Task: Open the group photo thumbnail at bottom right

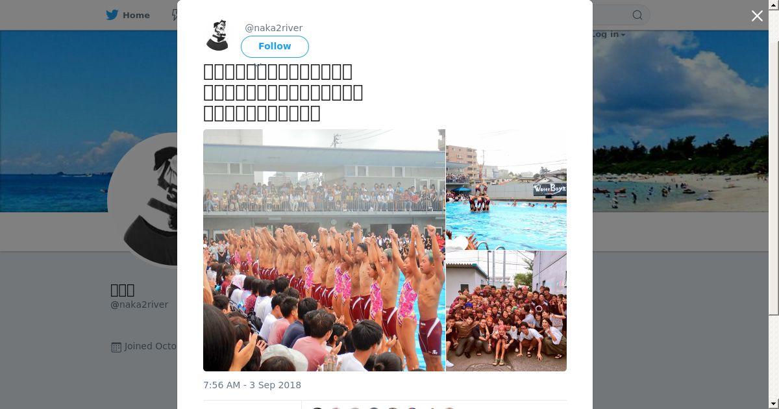Action: click(506, 312)
